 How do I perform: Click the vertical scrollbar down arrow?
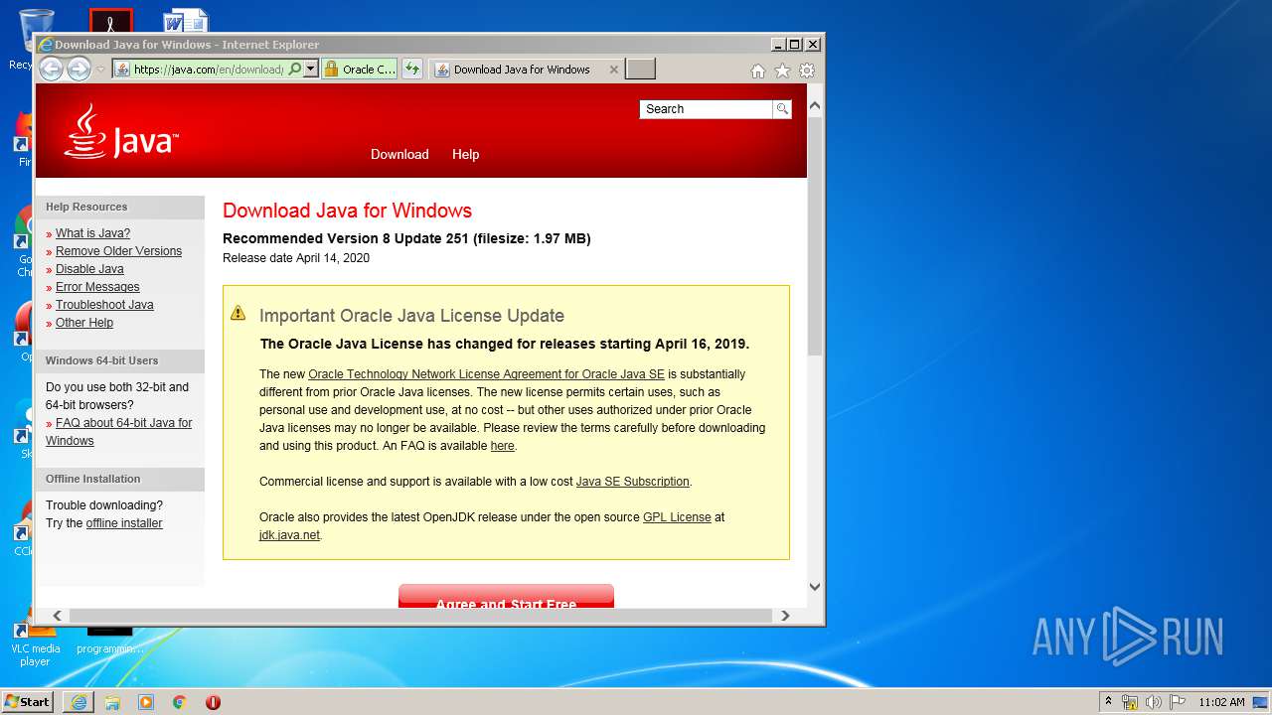click(815, 587)
